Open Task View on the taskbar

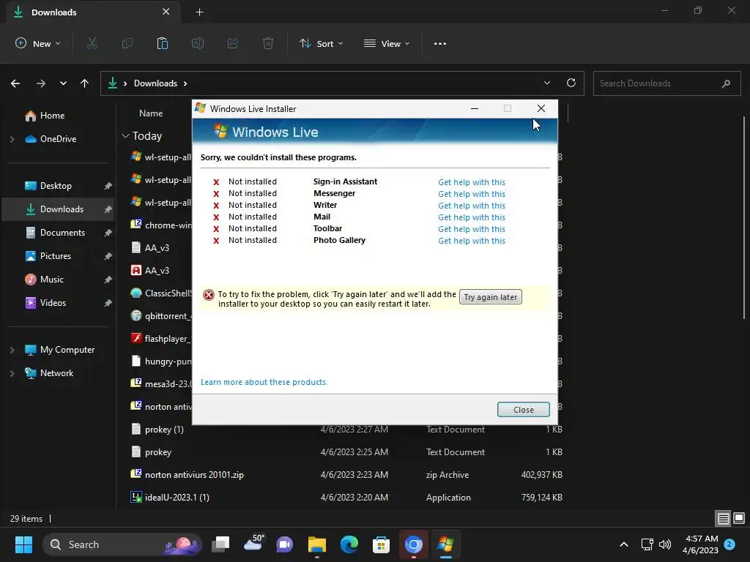220,544
